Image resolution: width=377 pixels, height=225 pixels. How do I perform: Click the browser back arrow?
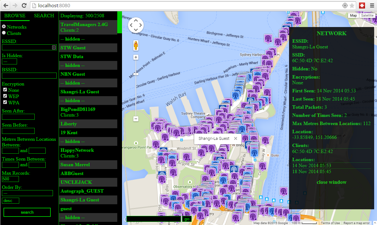point(6,5)
